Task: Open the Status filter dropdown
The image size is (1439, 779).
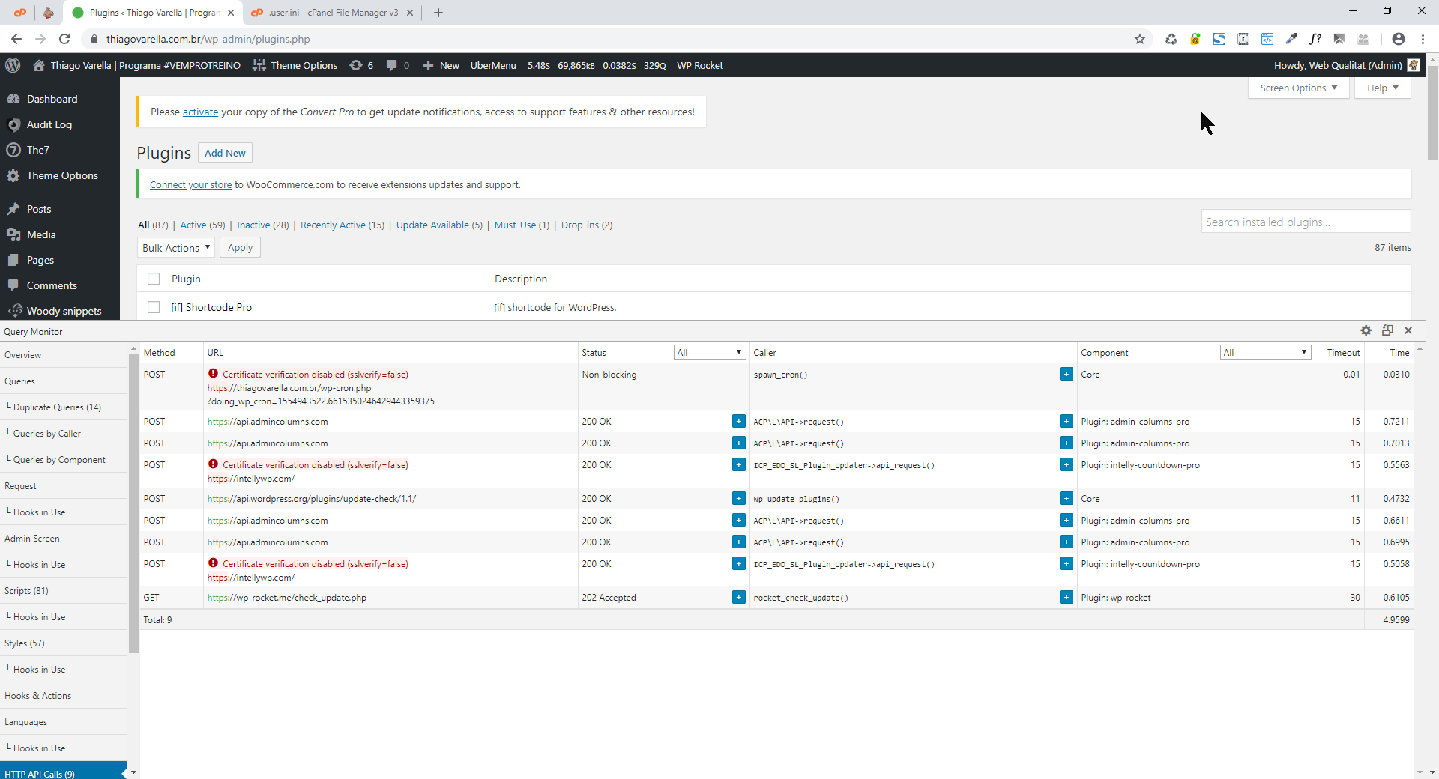Action: (708, 352)
